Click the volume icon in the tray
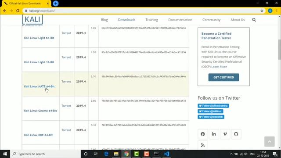 point(246,154)
